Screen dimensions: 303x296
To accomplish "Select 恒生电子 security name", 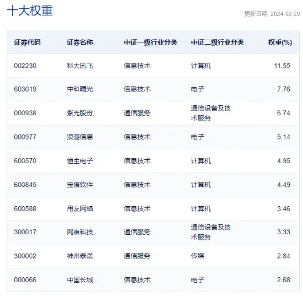I will [x=80, y=161].
